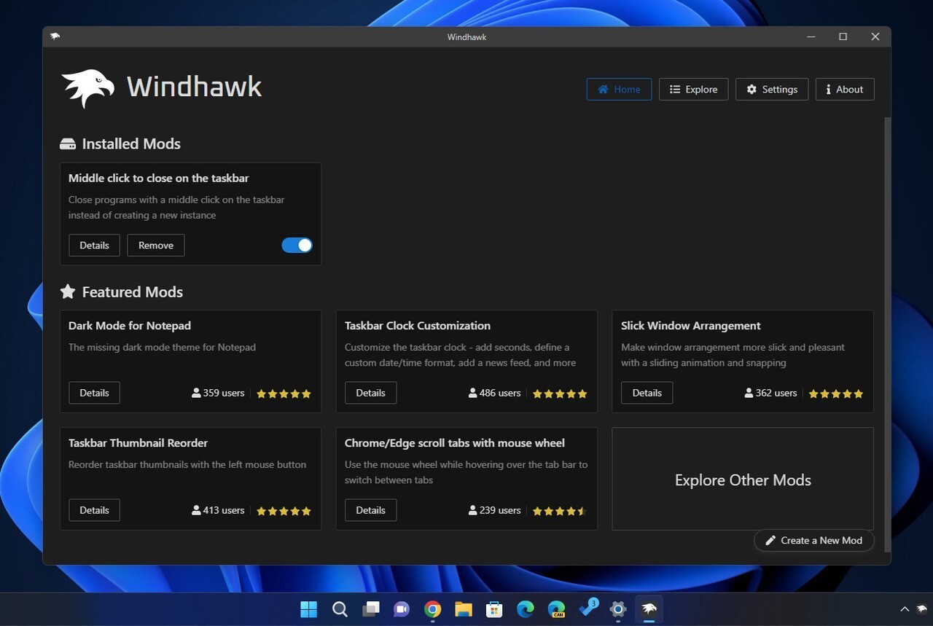The width and height of the screenshot is (933, 626).
Task: Launch Windhawk from the taskbar
Action: tap(649, 609)
